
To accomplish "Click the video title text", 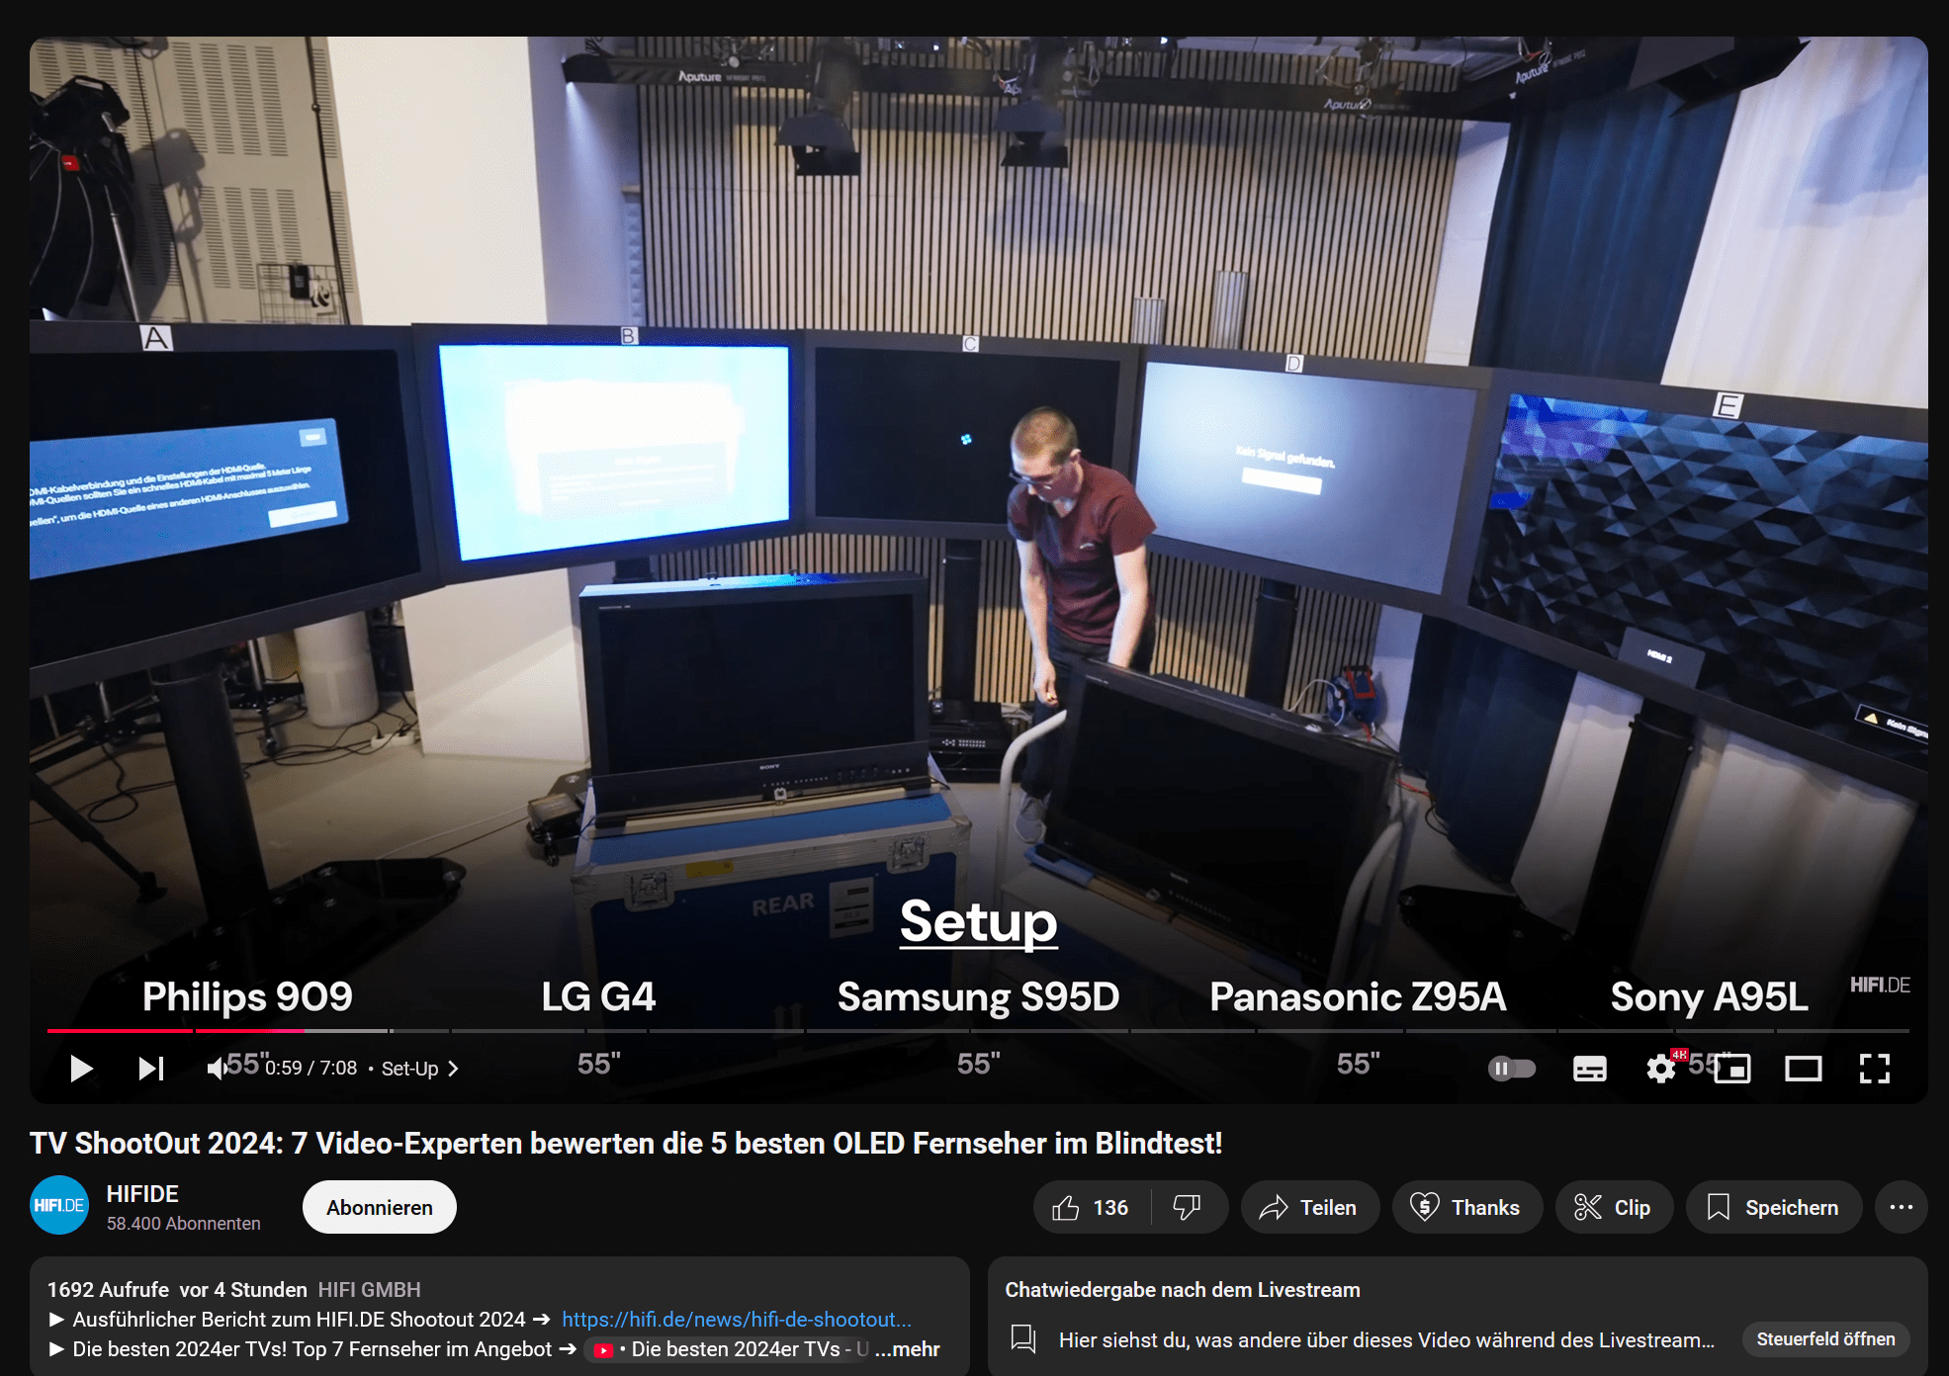I will coord(626,1143).
